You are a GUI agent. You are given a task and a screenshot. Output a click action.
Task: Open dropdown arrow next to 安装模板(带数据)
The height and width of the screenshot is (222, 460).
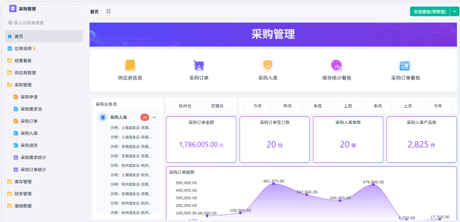point(454,12)
